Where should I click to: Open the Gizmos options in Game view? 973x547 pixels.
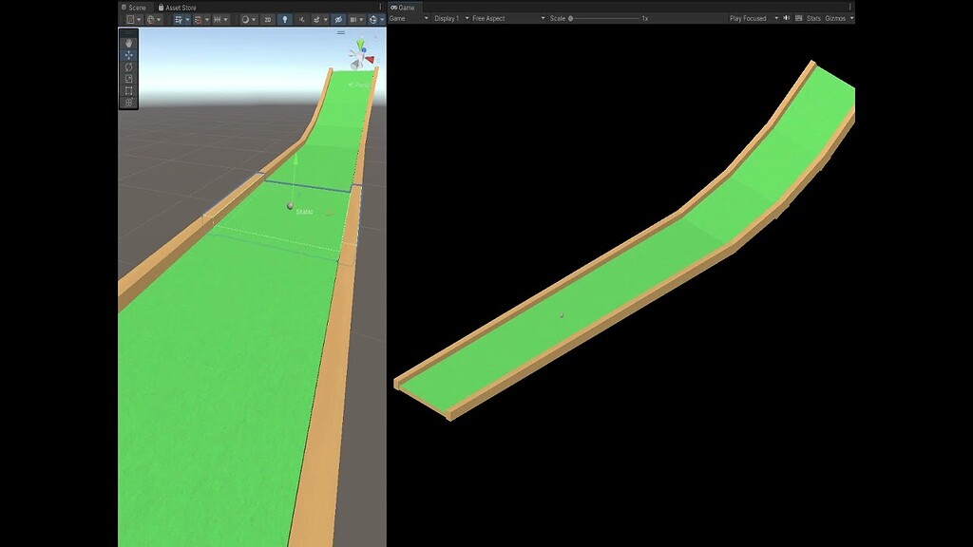coord(838,17)
